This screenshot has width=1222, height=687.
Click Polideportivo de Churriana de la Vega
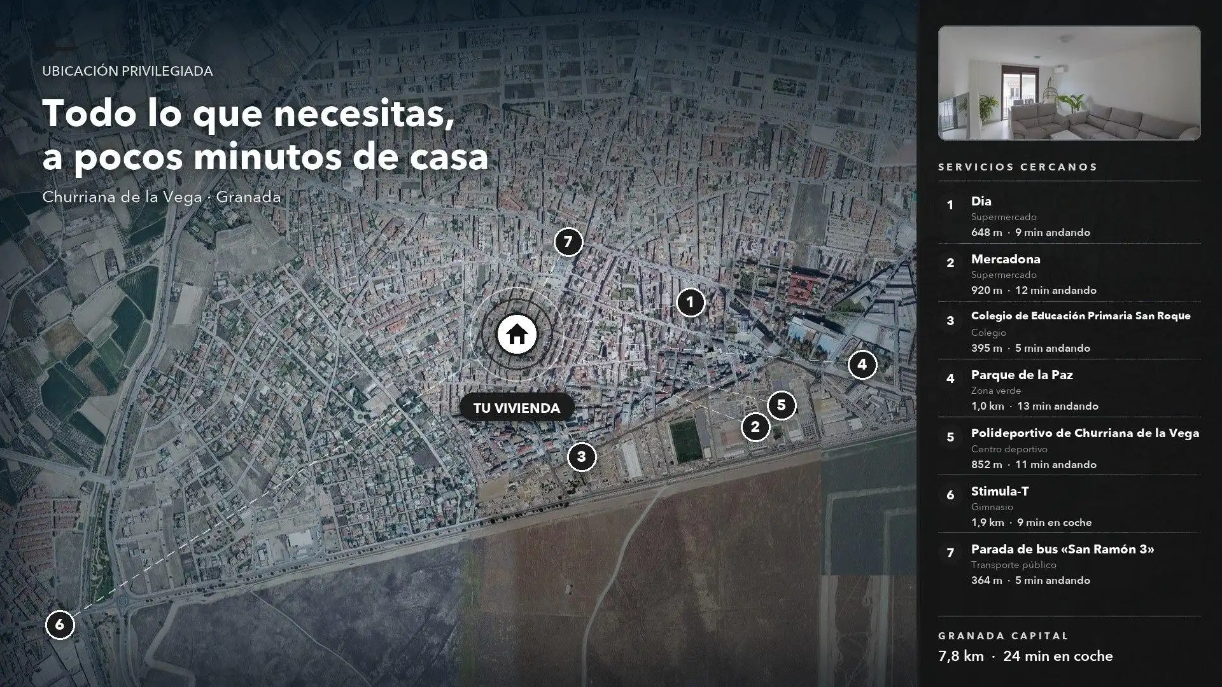click(1085, 433)
